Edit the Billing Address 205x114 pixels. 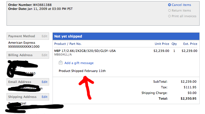pyautogui.click(x=45, y=55)
